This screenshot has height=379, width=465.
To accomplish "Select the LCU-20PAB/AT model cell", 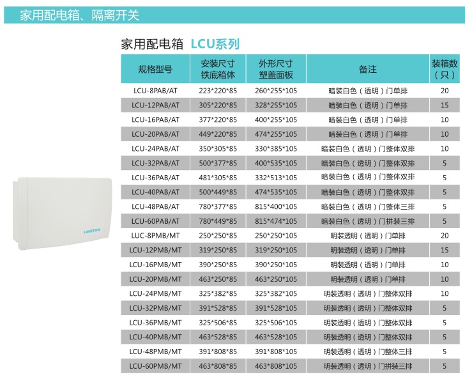I will coord(155,134).
